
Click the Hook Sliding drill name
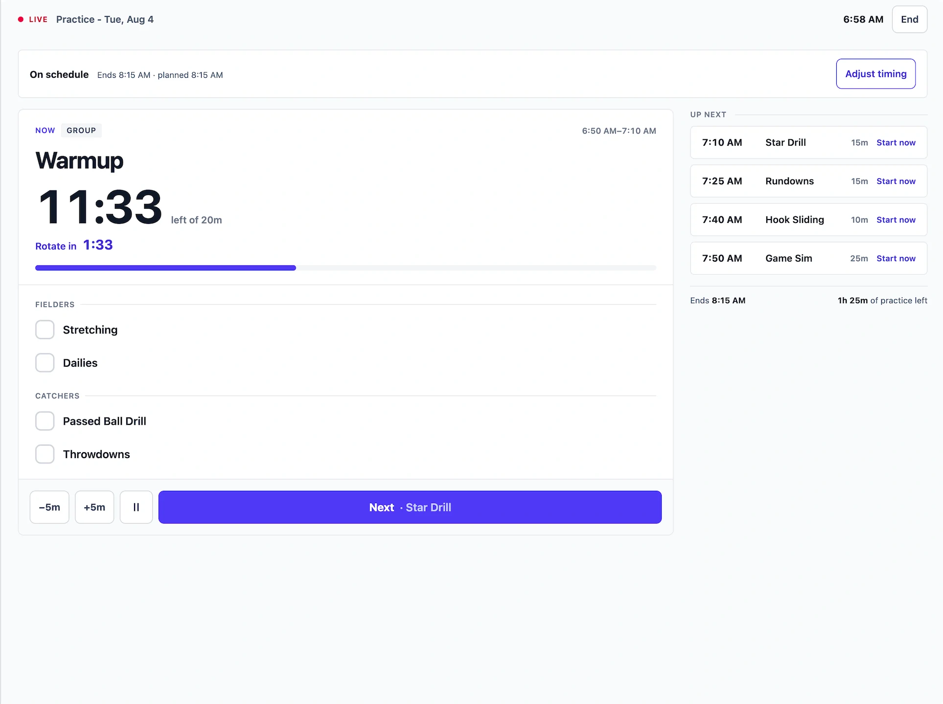(x=795, y=220)
